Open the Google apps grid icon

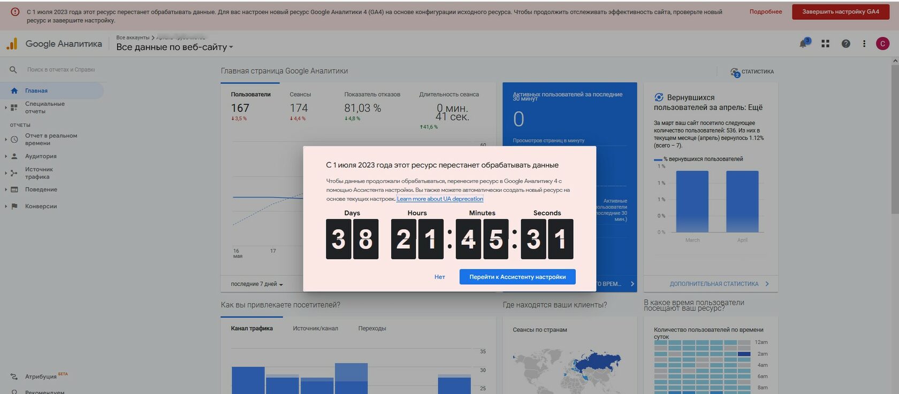(x=825, y=44)
